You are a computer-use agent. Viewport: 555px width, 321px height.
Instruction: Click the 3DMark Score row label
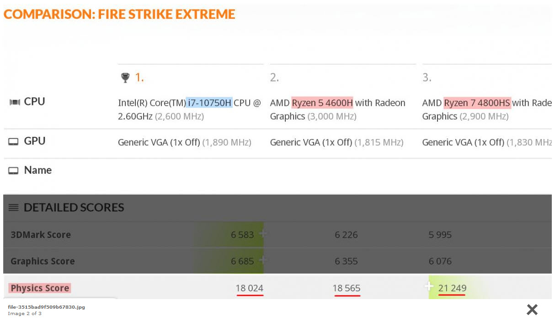tap(41, 235)
